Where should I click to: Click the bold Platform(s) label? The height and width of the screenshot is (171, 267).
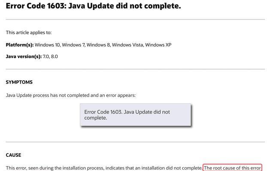click(20, 45)
